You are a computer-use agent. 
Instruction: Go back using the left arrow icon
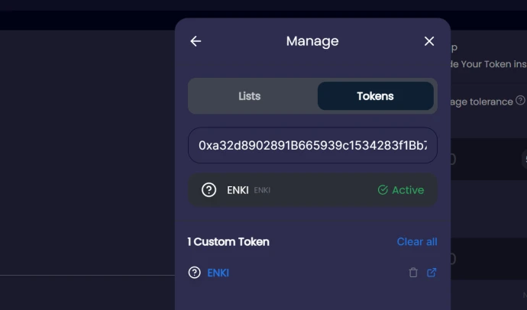pos(196,41)
